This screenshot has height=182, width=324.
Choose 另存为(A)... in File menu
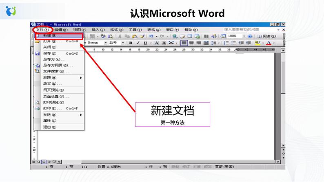click(x=59, y=59)
